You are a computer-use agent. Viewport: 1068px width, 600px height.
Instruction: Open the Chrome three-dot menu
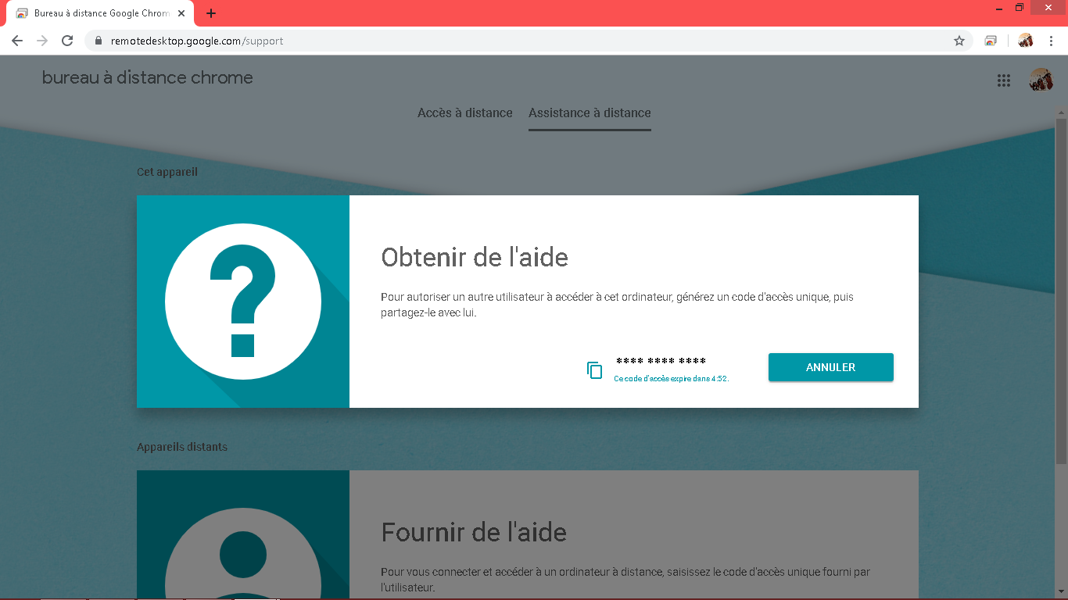pyautogui.click(x=1052, y=41)
